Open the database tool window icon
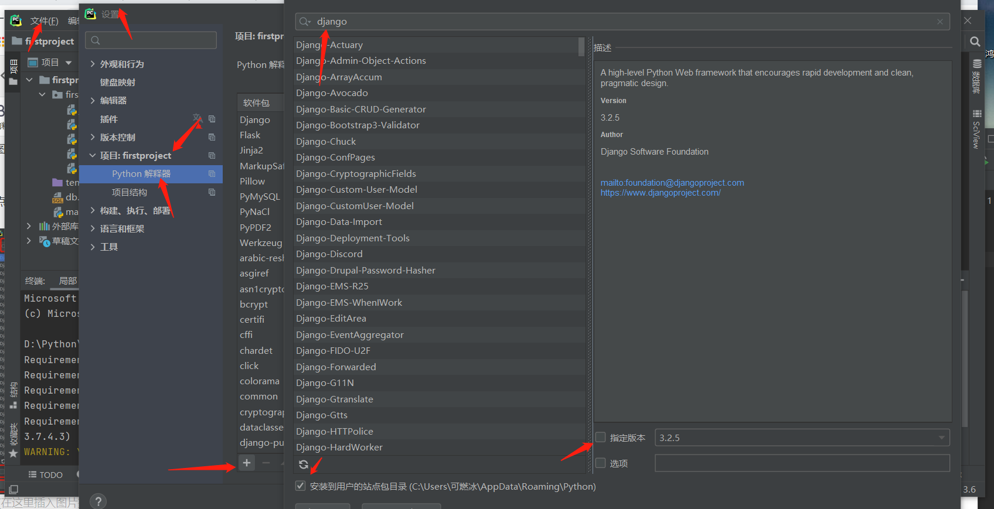 (x=976, y=64)
